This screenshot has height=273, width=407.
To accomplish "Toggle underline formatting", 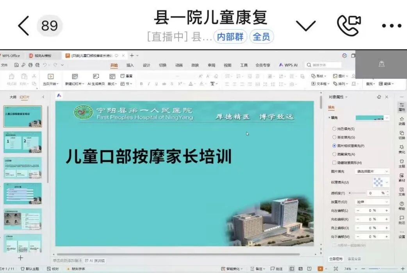I will click(x=156, y=84).
